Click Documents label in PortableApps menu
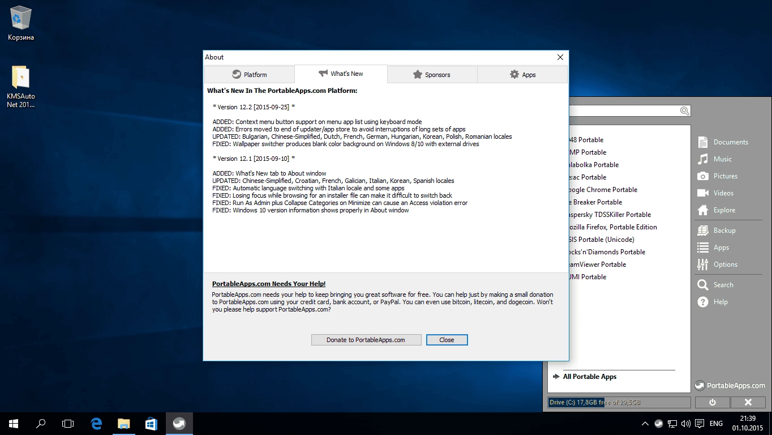Screen dimensions: 772x435 click(731, 142)
